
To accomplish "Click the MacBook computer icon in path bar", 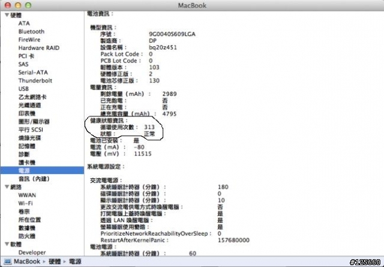I will point(7,262).
